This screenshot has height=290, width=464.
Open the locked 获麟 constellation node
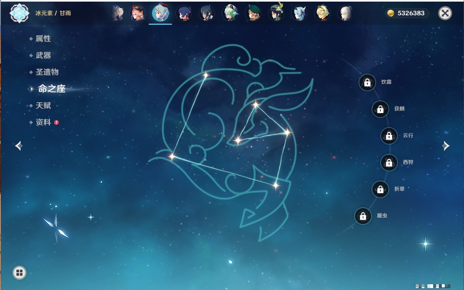point(380,109)
